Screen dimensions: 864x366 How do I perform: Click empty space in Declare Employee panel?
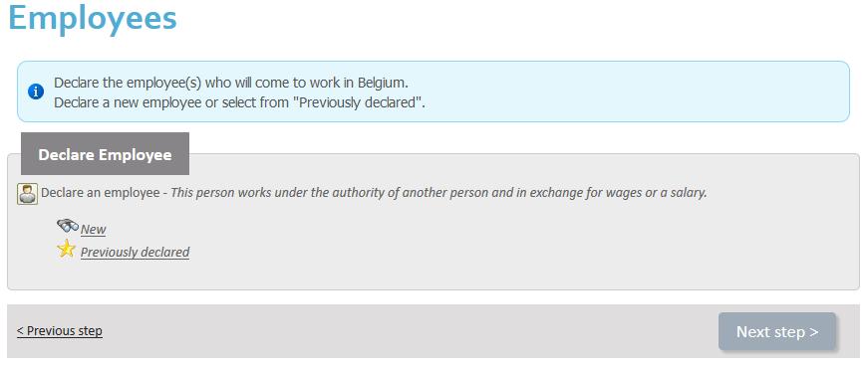tap(496, 248)
